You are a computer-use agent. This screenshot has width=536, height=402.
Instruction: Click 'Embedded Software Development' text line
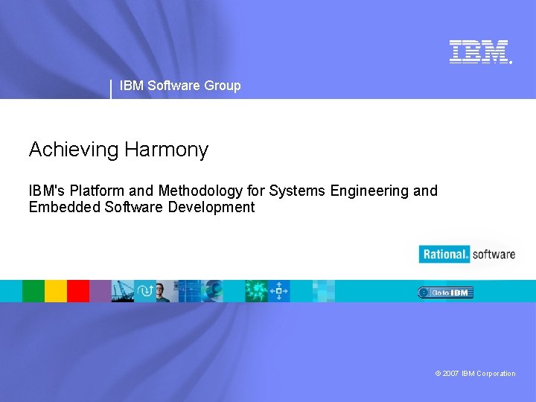click(142, 207)
